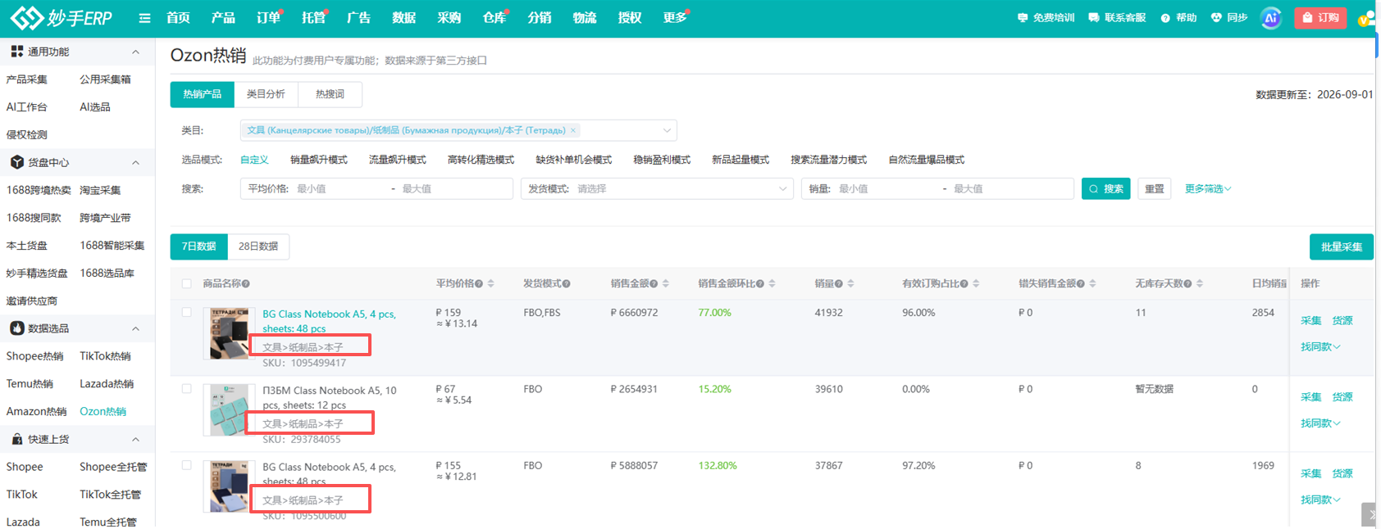The image size is (1381, 529).
Task: Click help icon next to 无库存天数
Action: tap(1187, 283)
